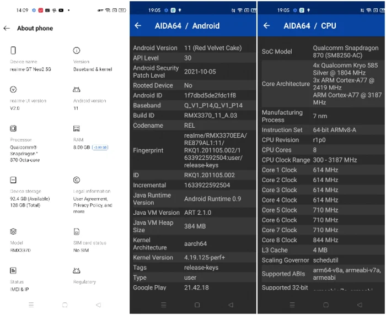Tap the back arrow in AIDA64 / CPU
Viewport: 386px width, 315px height.
tap(266, 25)
